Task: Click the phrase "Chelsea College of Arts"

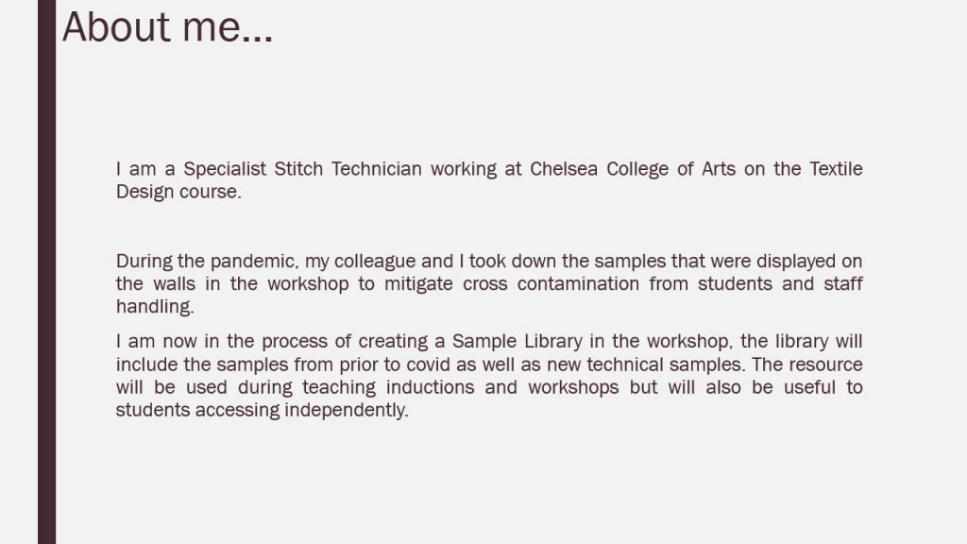Action: pos(633,169)
